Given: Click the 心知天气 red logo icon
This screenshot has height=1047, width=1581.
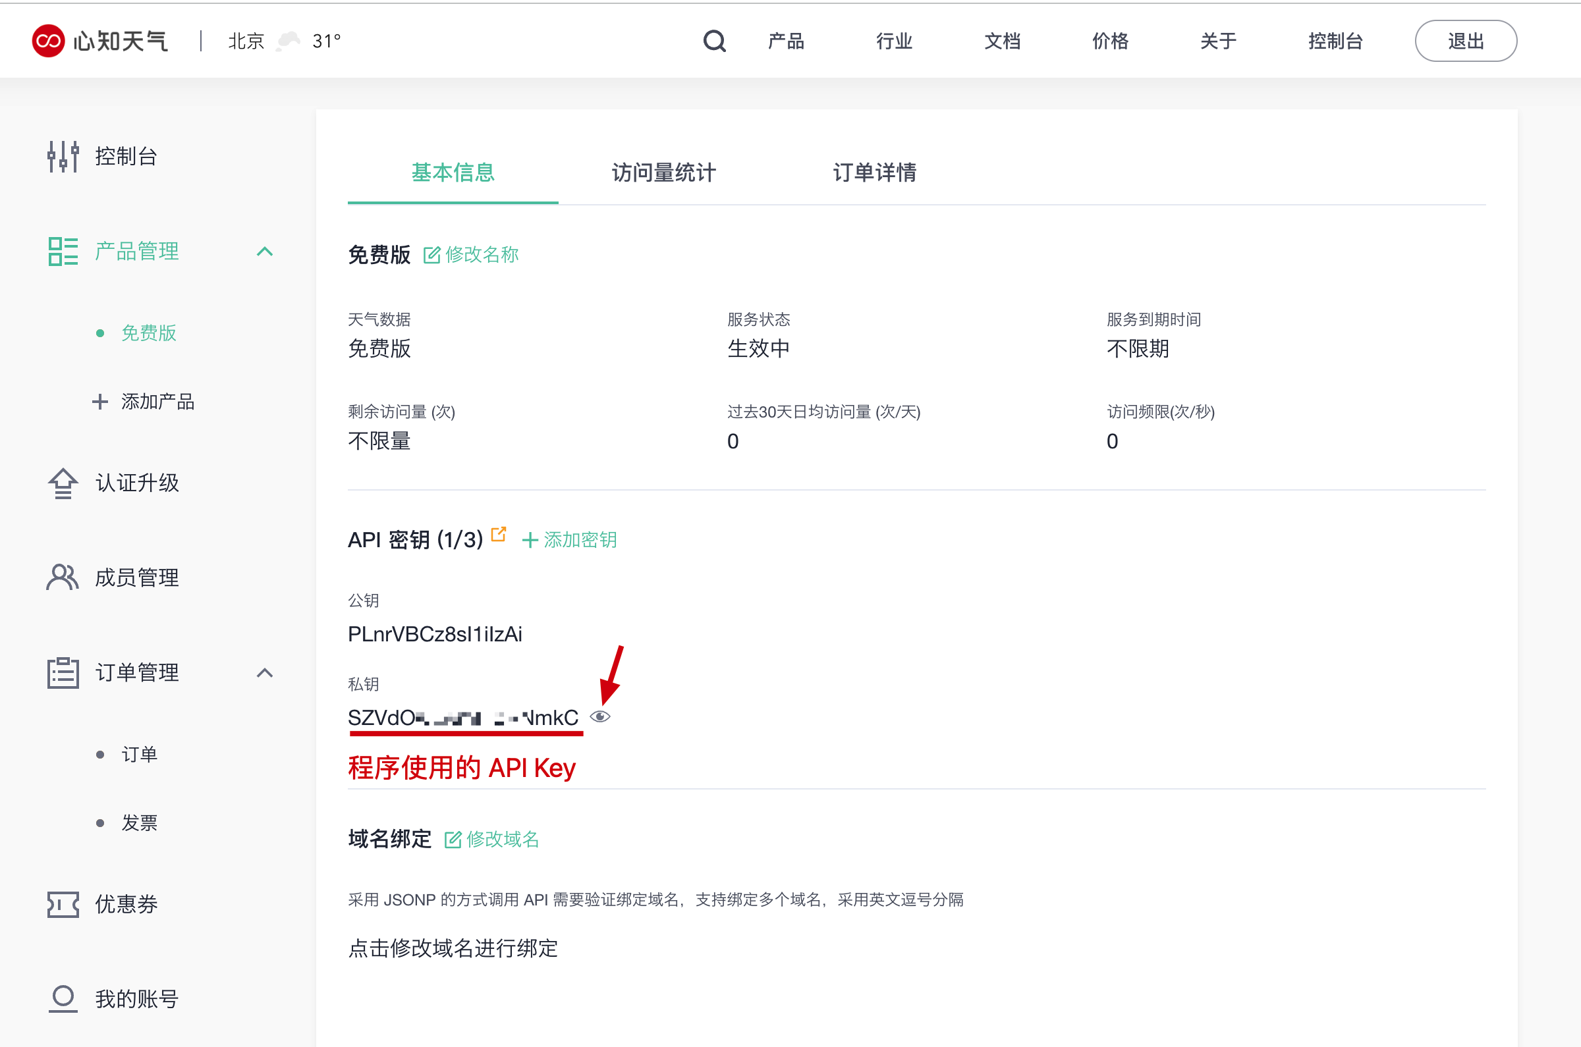Looking at the screenshot, I should click(48, 41).
